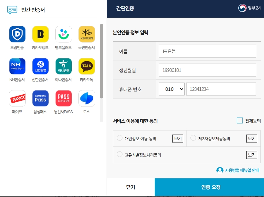Click the 뱅크샐러드 label text

(63, 48)
